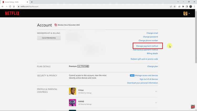The height and width of the screenshot is (111, 197).
Task: Click the lock icon in address bar
Action: [x=19, y=7]
